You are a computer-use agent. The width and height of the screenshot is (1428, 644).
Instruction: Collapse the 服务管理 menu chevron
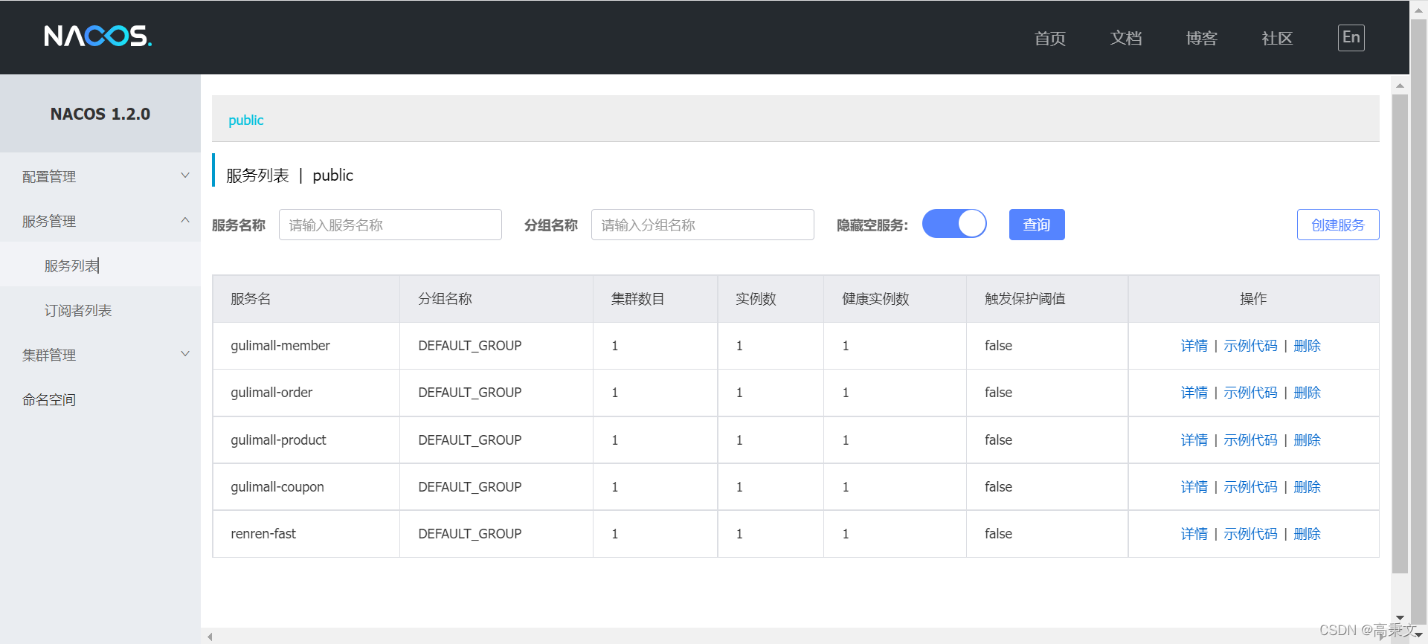pyautogui.click(x=185, y=220)
